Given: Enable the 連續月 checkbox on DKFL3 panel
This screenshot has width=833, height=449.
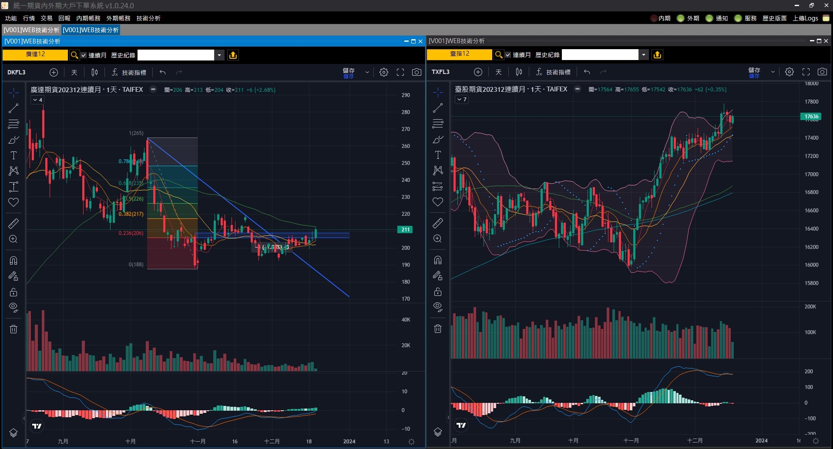Looking at the screenshot, I should pyautogui.click(x=84, y=55).
